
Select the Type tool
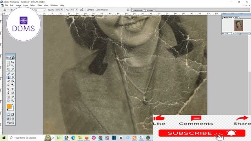coord(13,89)
